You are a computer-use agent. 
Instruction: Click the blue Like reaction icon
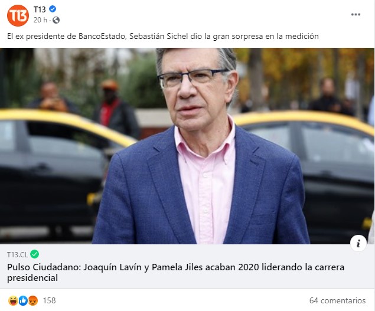pos(23,300)
